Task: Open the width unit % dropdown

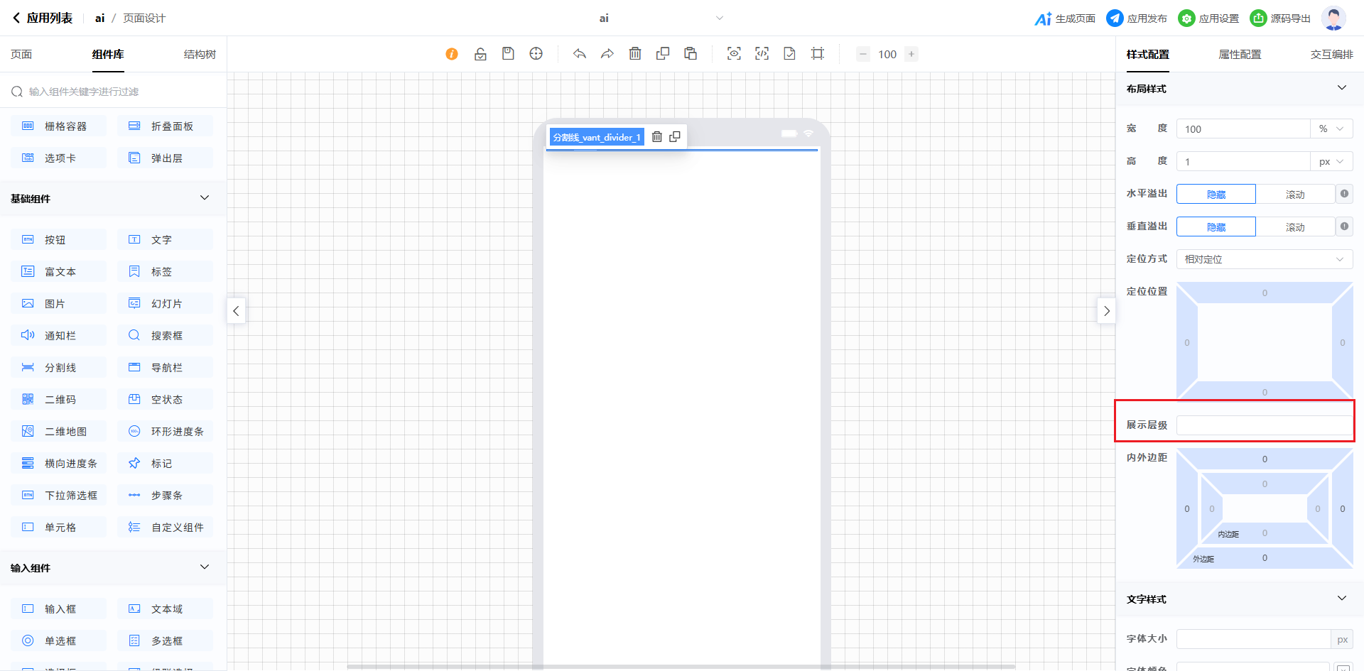Action: coord(1331,129)
